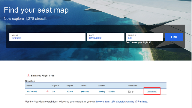This screenshot has width=192, height=108.
Task: Open the View map button
Action: (152, 91)
